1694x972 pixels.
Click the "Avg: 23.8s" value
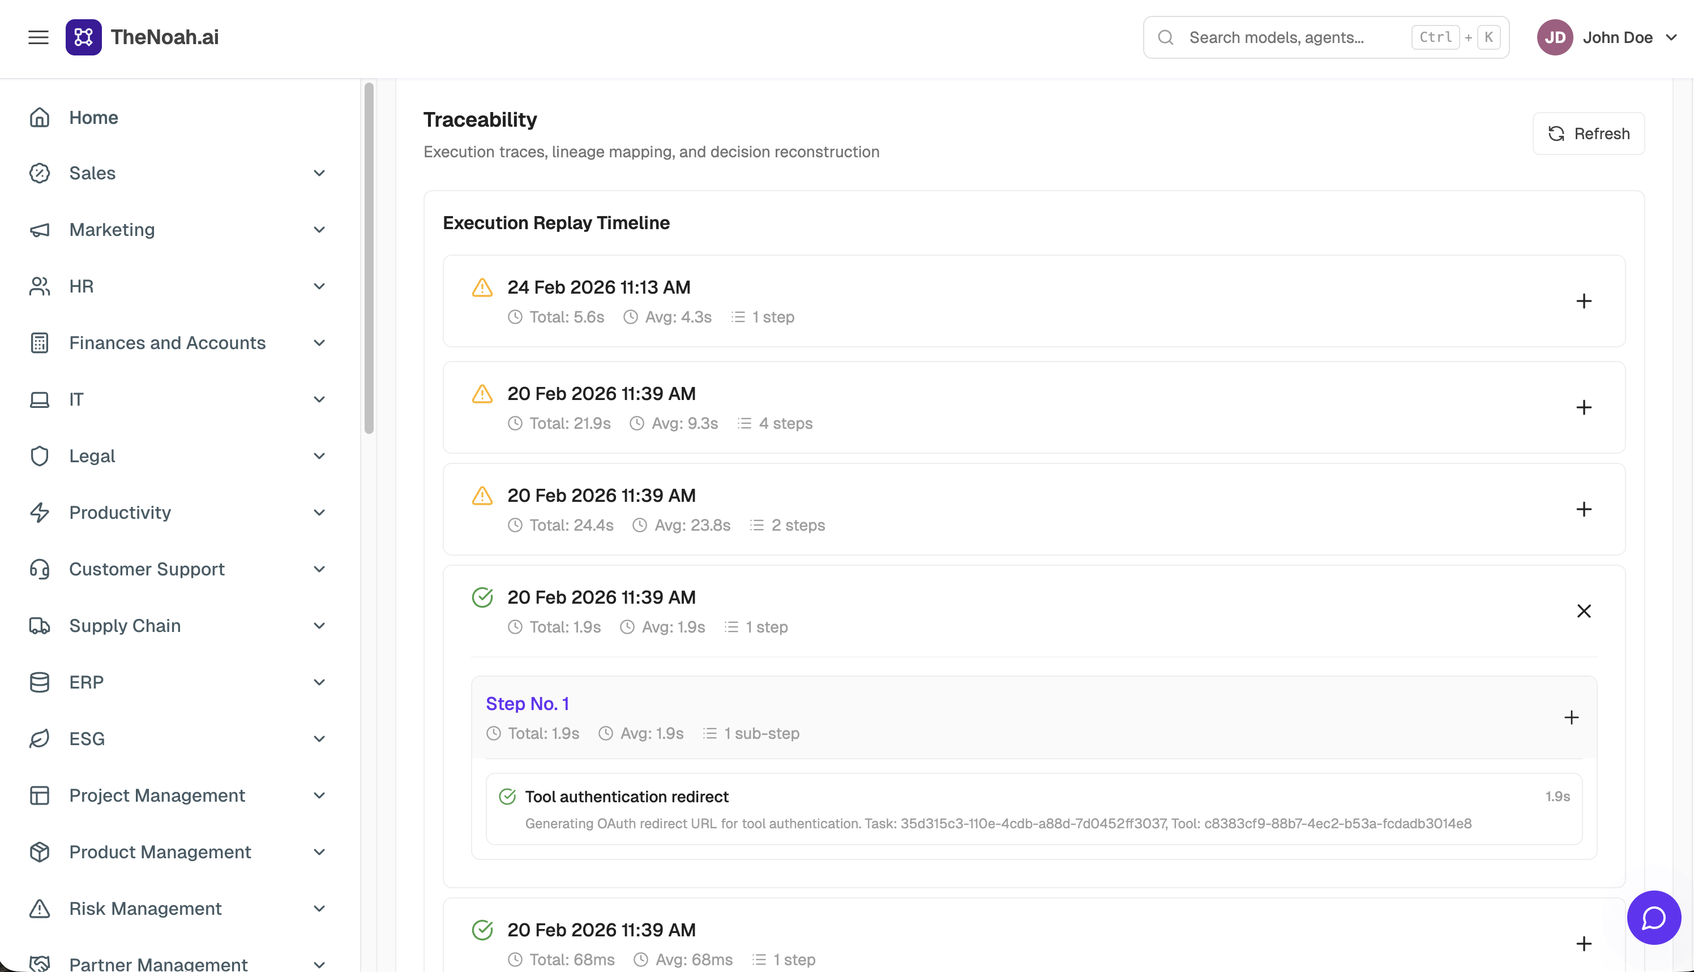click(692, 526)
